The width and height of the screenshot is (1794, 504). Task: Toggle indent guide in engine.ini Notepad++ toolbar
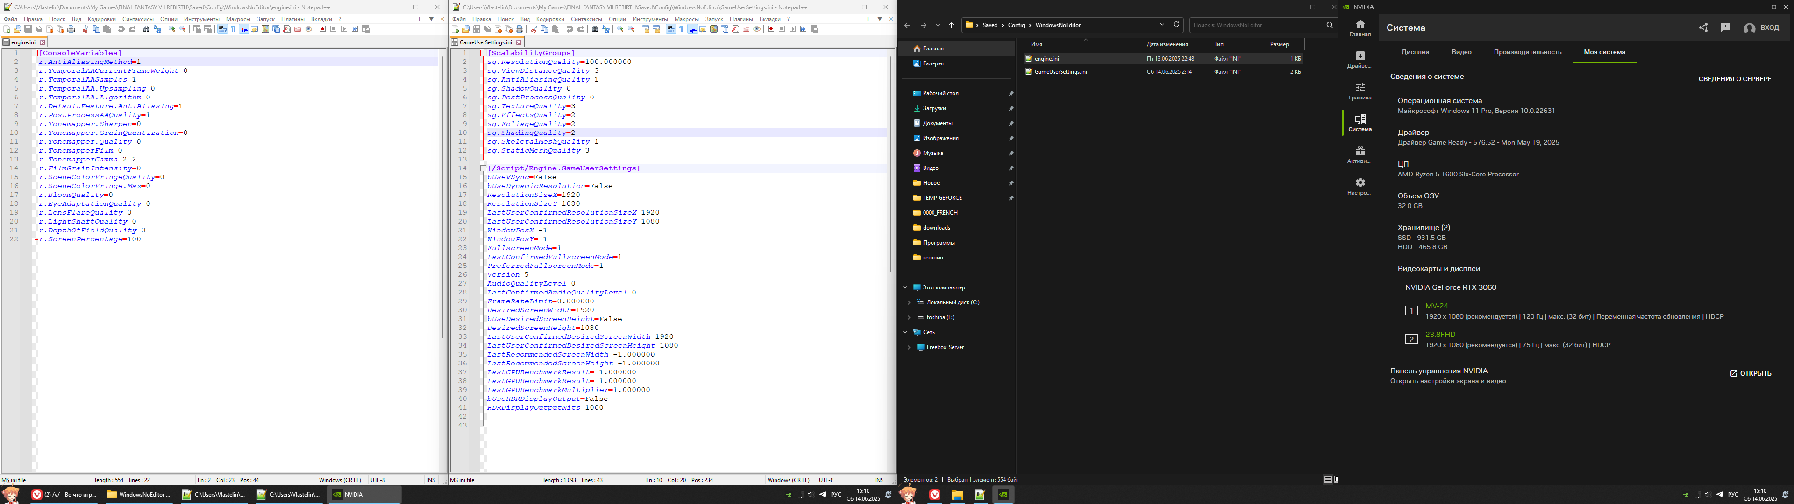tap(244, 29)
